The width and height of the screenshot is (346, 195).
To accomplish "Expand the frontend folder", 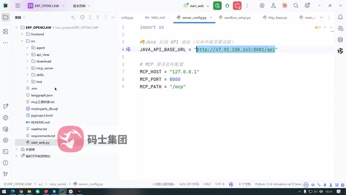I will [x=22, y=34].
